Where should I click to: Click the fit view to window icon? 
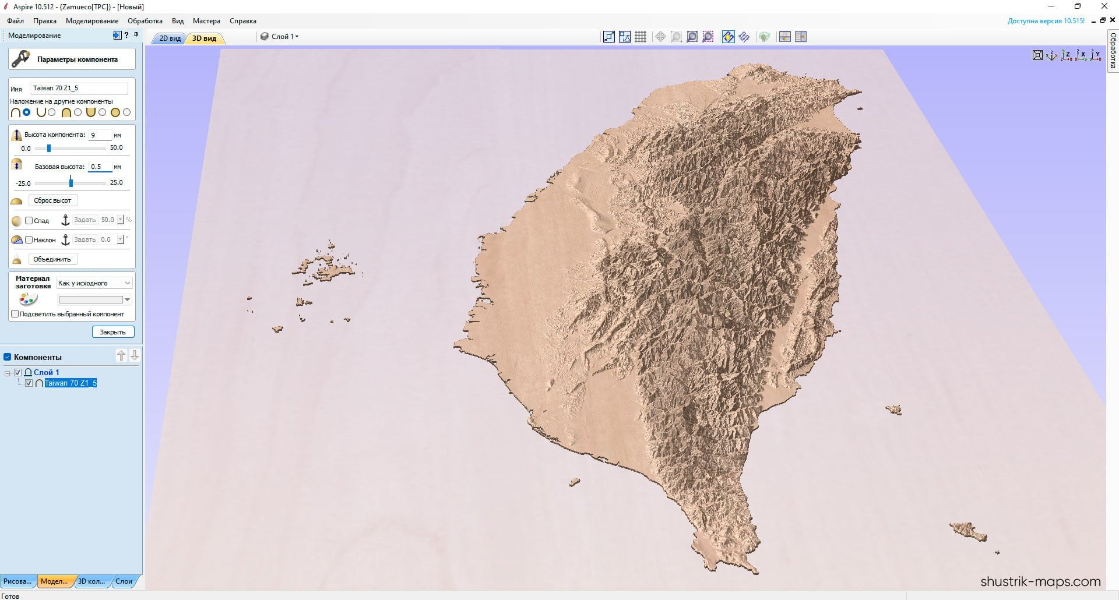tap(1037, 55)
